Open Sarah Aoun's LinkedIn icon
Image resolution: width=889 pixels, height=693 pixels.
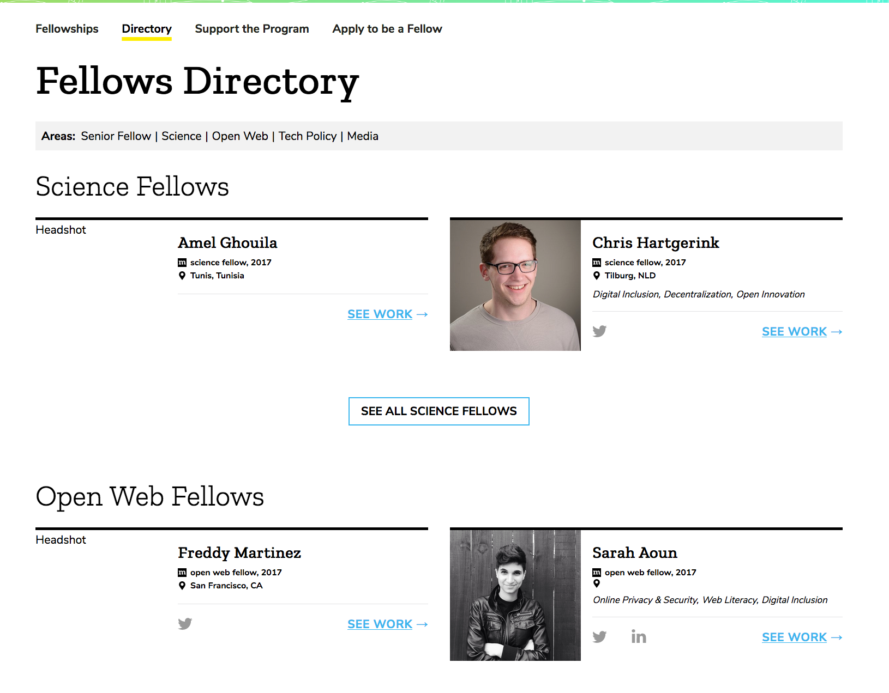[x=639, y=636]
